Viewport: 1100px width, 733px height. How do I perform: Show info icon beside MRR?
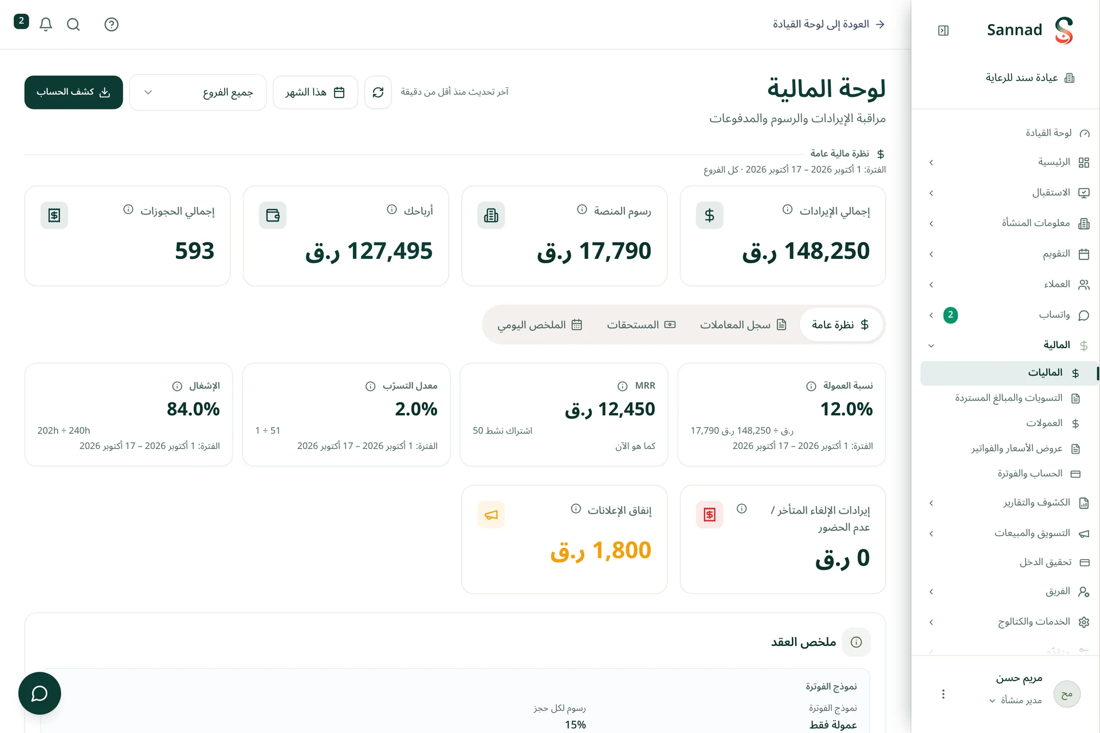coord(623,387)
